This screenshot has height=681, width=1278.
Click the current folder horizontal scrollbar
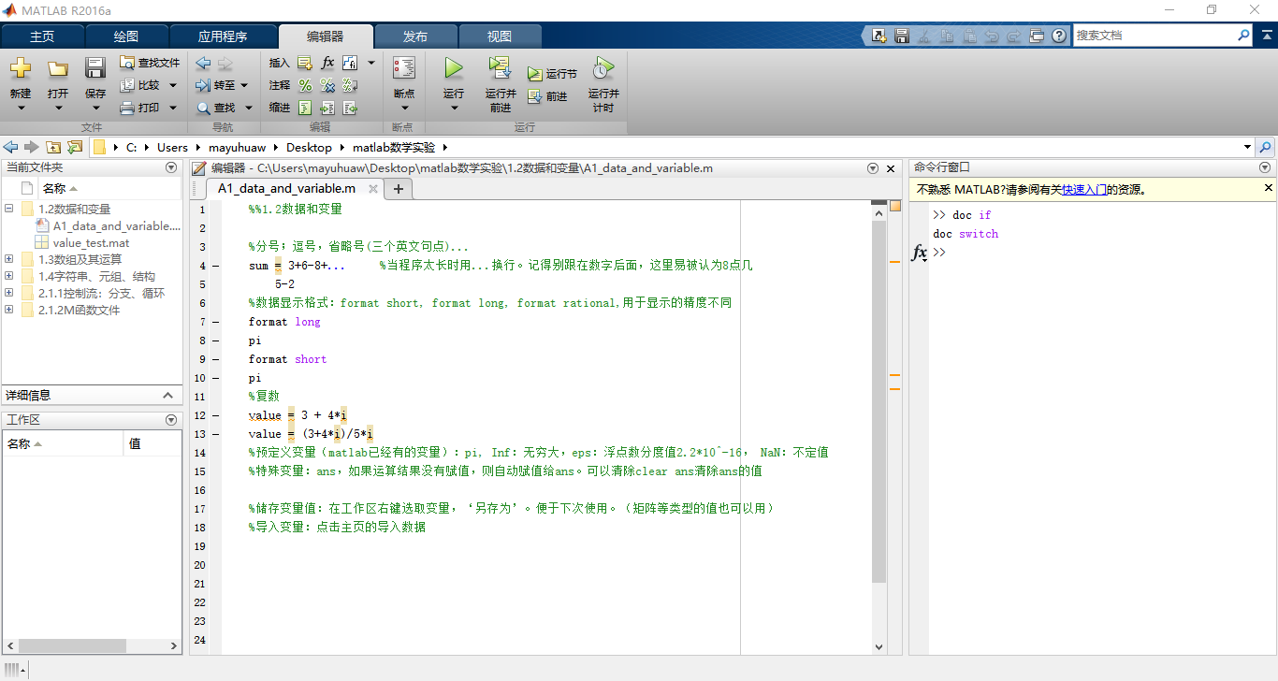coord(71,645)
